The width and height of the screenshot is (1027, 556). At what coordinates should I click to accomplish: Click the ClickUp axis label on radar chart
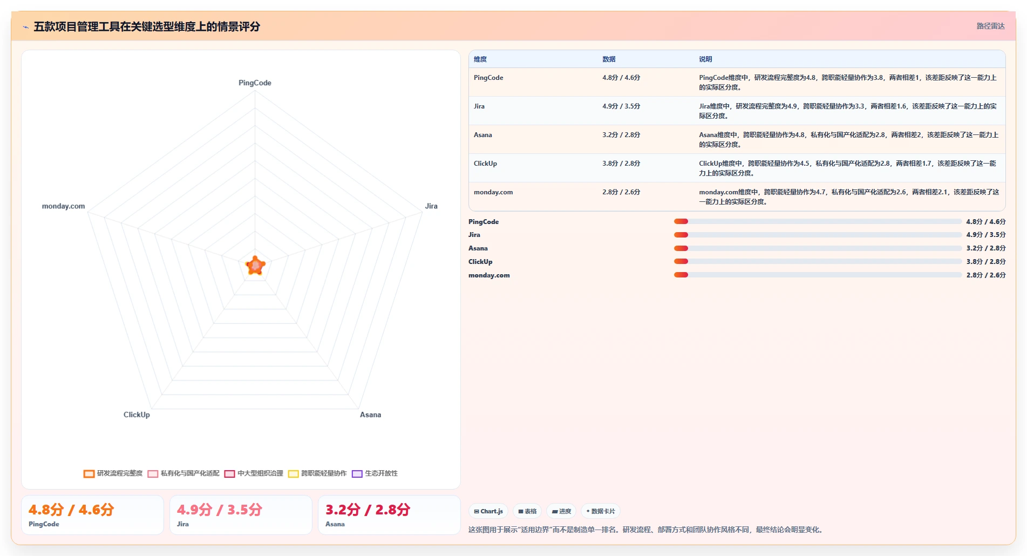137,415
